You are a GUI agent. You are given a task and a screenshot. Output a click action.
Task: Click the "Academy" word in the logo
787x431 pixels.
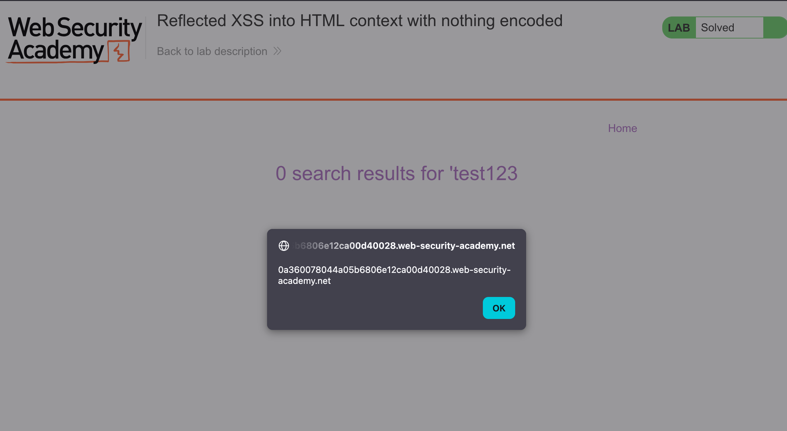point(56,51)
